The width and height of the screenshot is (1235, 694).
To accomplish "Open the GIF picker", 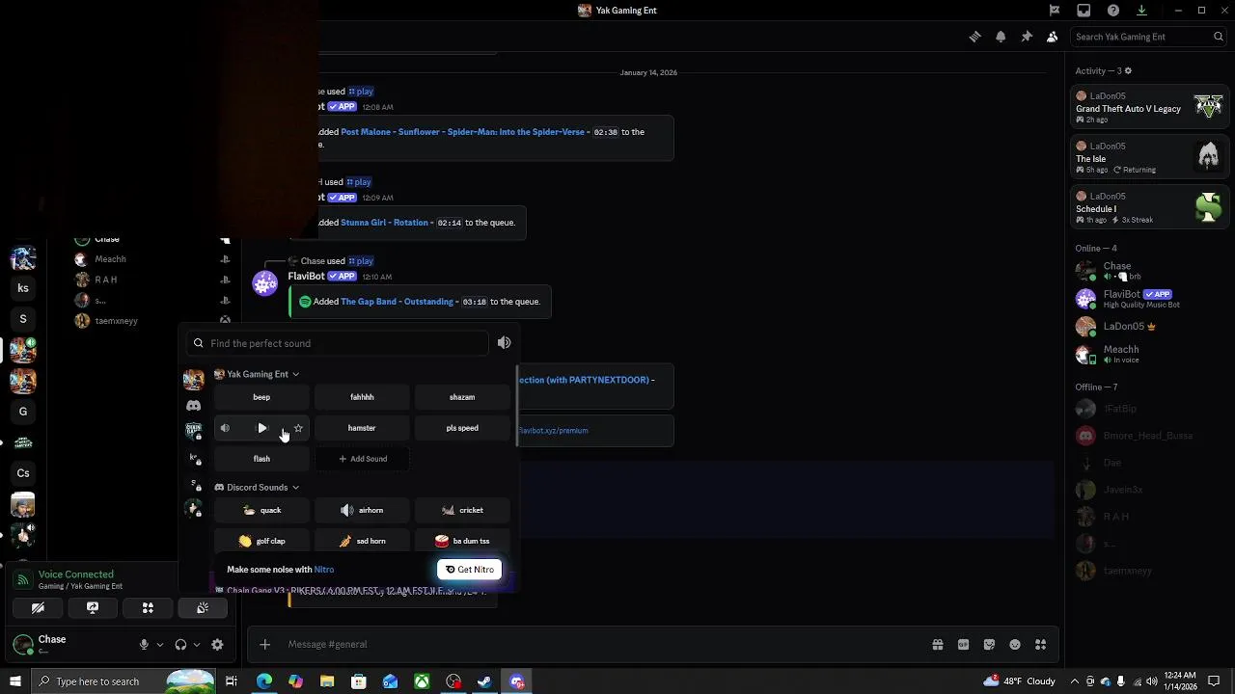I will coord(963,645).
